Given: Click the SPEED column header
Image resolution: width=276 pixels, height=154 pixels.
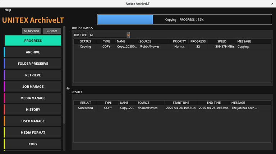Looking at the screenshot, I should (x=222, y=42).
